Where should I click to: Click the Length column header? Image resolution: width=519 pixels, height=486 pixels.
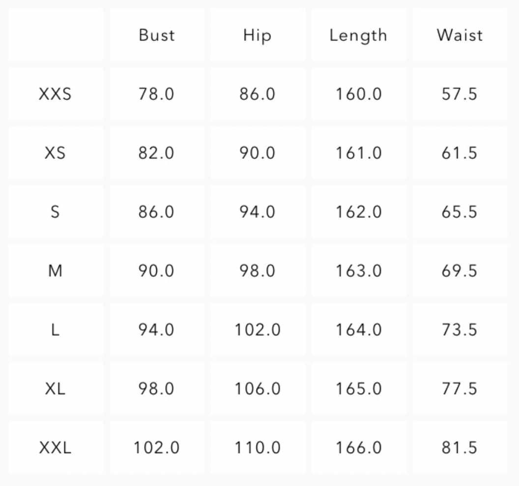pos(358,35)
